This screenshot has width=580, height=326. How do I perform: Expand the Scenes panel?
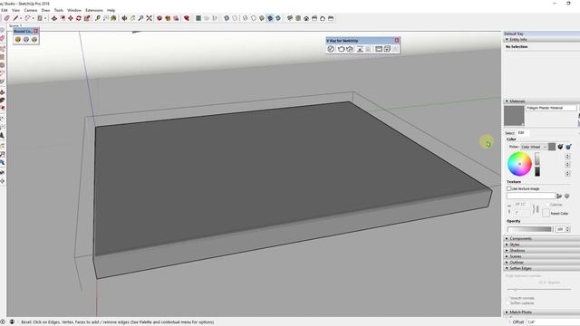[507, 256]
